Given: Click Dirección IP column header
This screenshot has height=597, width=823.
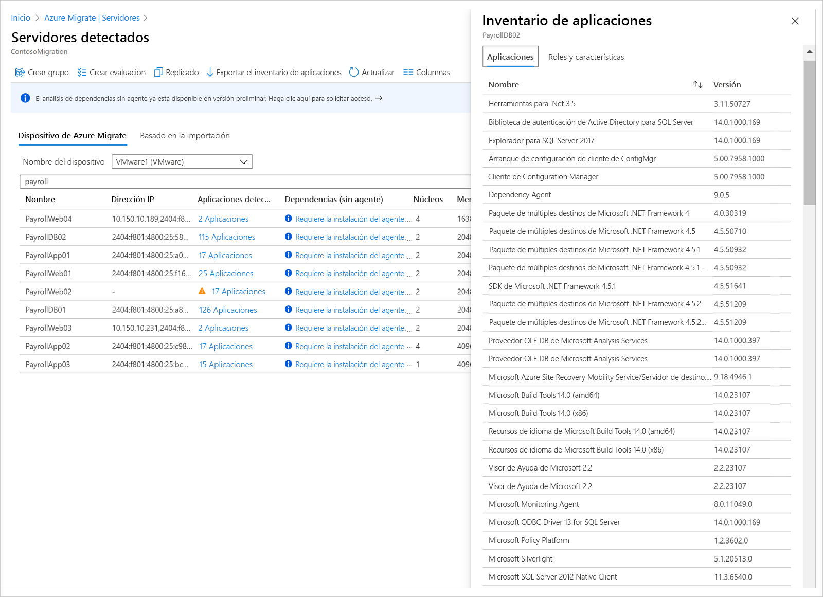Looking at the screenshot, I should (x=133, y=200).
